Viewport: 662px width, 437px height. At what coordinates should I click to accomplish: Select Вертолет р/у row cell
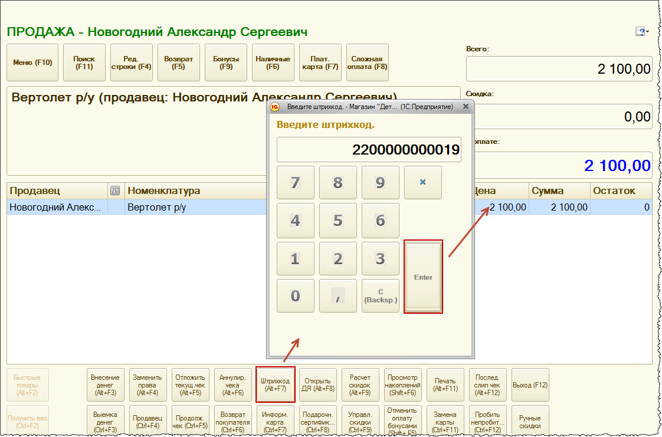point(196,207)
